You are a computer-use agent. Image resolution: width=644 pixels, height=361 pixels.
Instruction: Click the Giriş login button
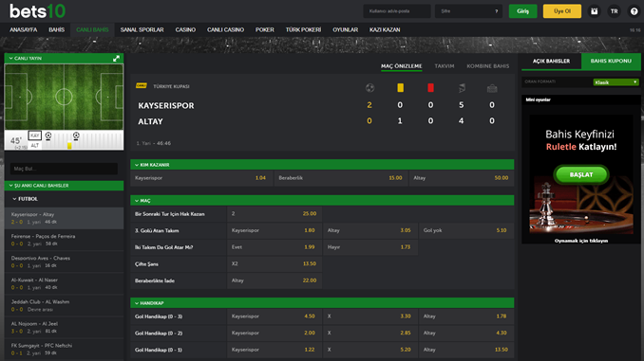[522, 11]
